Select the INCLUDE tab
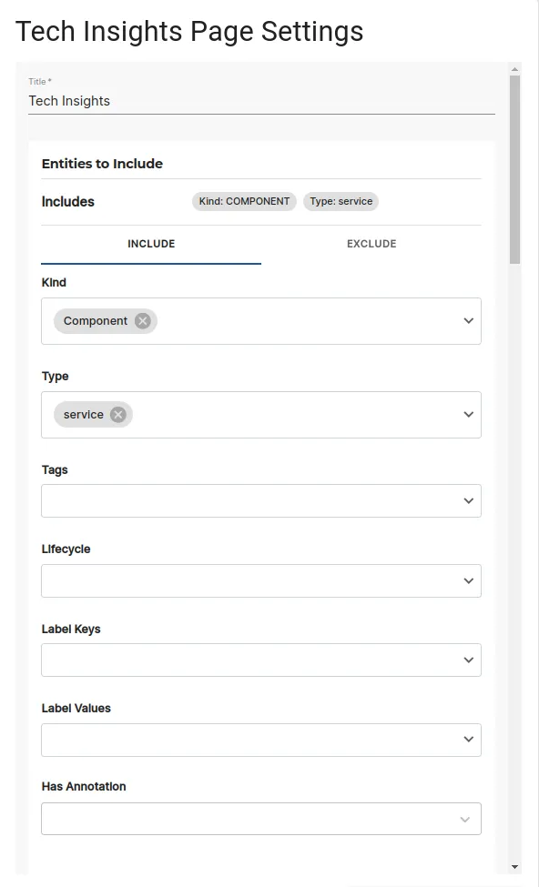539x887 pixels. [150, 244]
